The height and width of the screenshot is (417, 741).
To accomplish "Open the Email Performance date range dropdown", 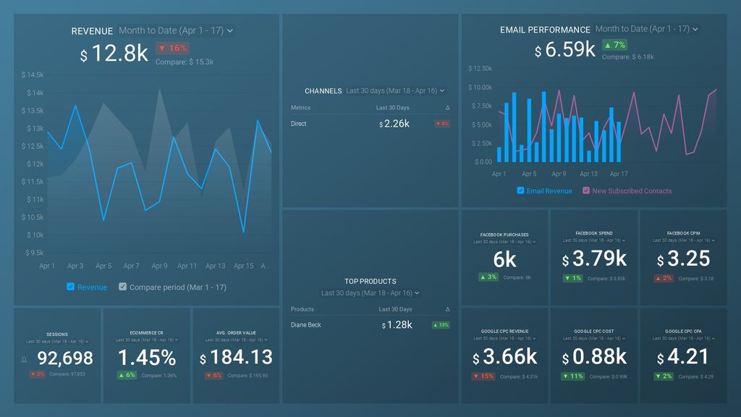I will (x=646, y=29).
